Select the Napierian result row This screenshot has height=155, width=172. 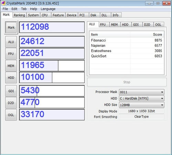click(127, 45)
